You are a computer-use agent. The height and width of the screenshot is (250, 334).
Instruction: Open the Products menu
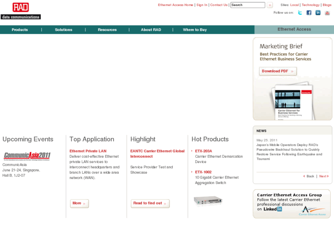(x=20, y=30)
